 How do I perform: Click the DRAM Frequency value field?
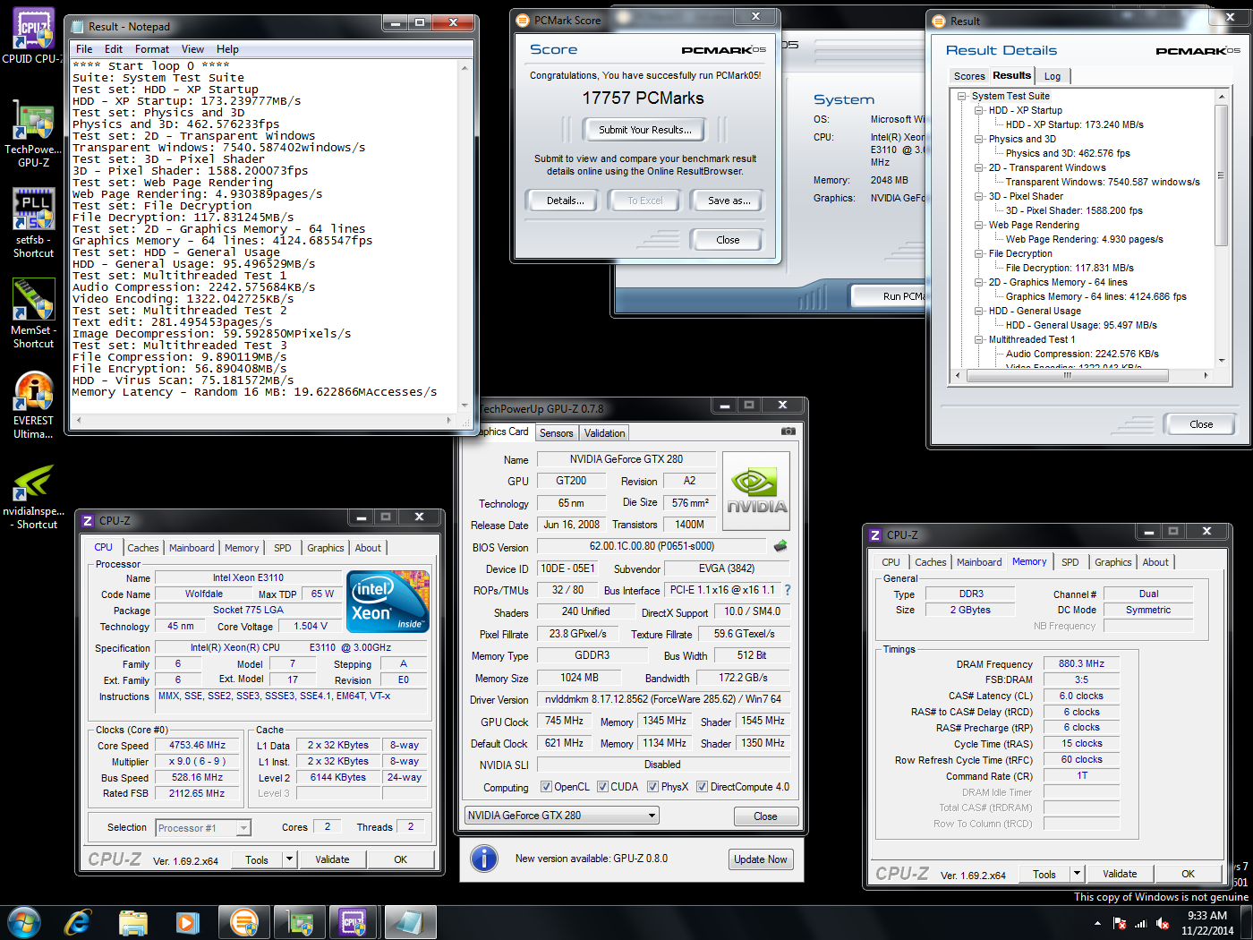click(x=1082, y=664)
